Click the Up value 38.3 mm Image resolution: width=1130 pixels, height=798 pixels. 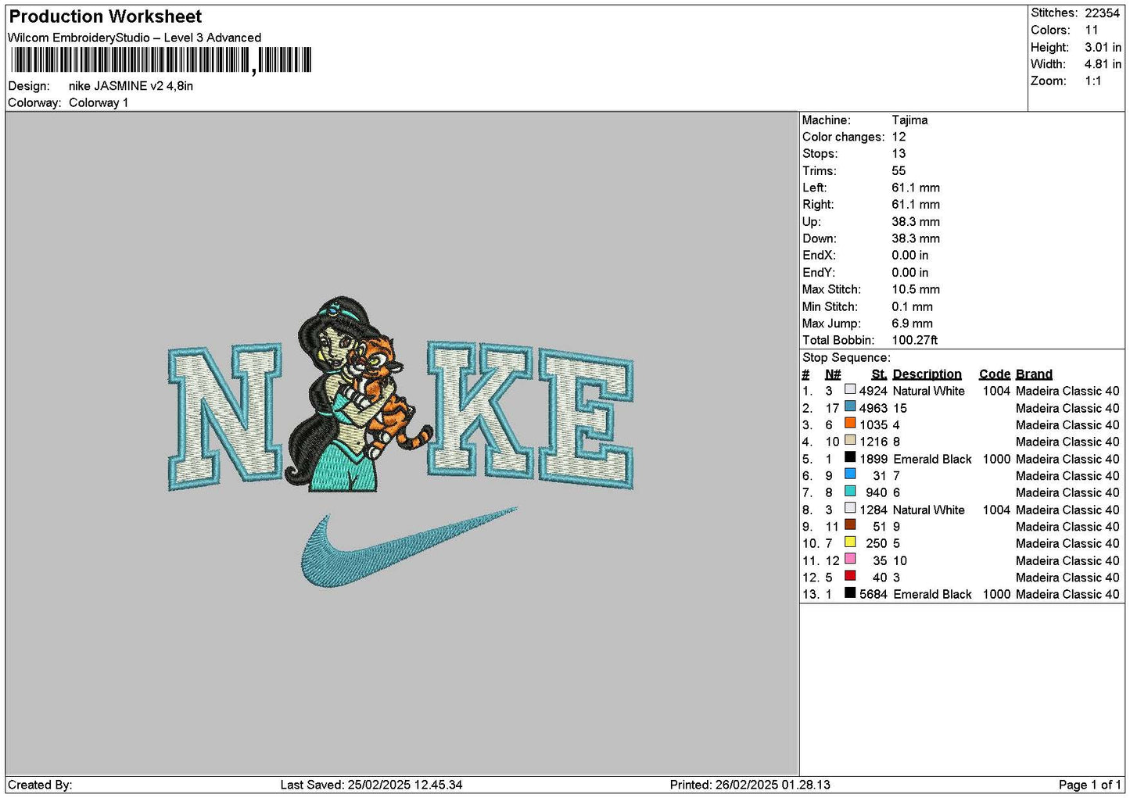point(916,222)
